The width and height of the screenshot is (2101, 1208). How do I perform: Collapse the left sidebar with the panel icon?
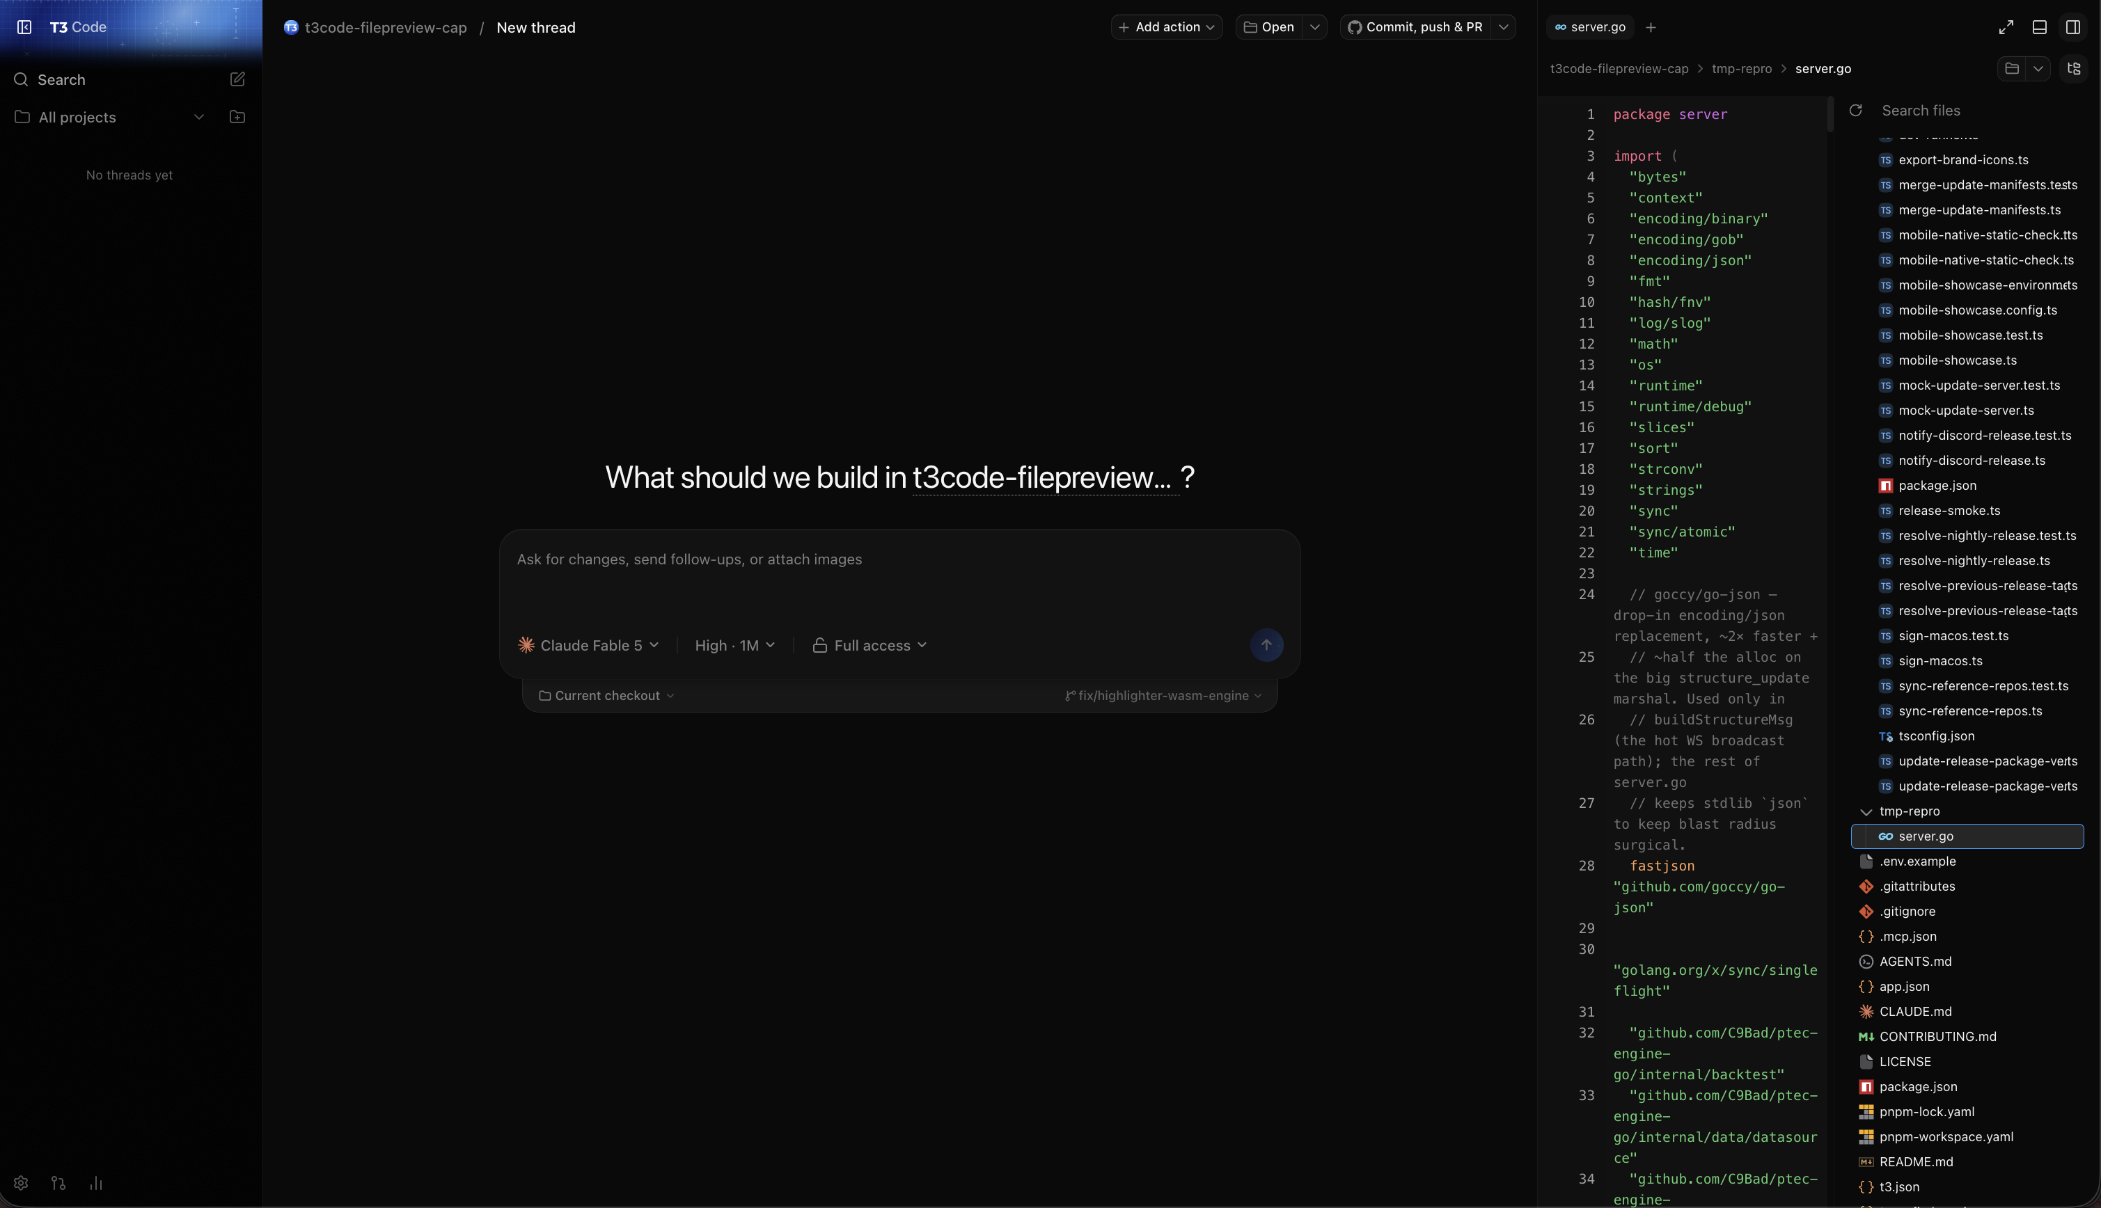coord(24,27)
